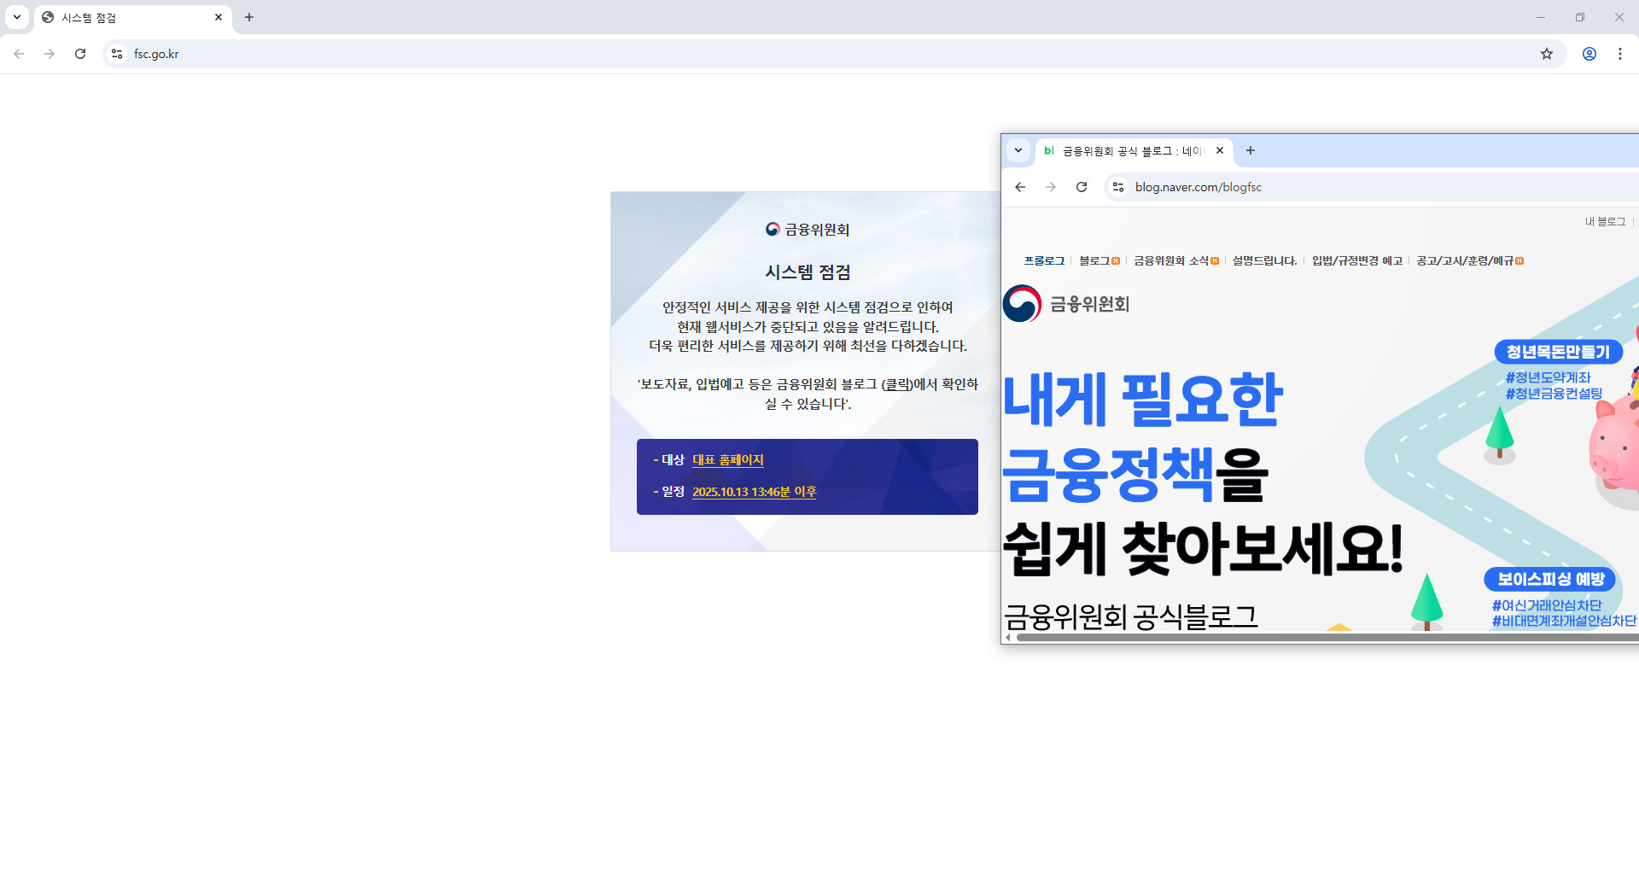Click the 2025.10.13 13:46분 이후 schedule link

[754, 492]
